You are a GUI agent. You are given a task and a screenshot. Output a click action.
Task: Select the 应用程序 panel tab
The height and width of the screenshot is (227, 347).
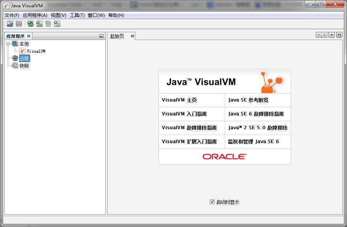coord(15,36)
